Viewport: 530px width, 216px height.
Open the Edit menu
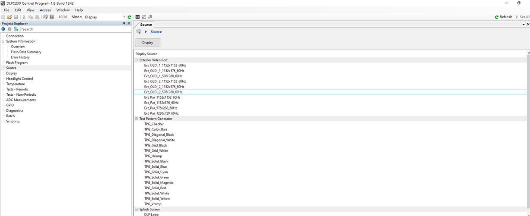[18, 10]
